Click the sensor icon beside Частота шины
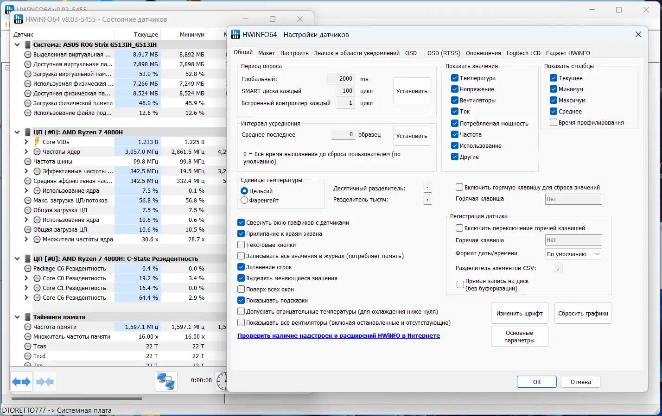 click(28, 162)
